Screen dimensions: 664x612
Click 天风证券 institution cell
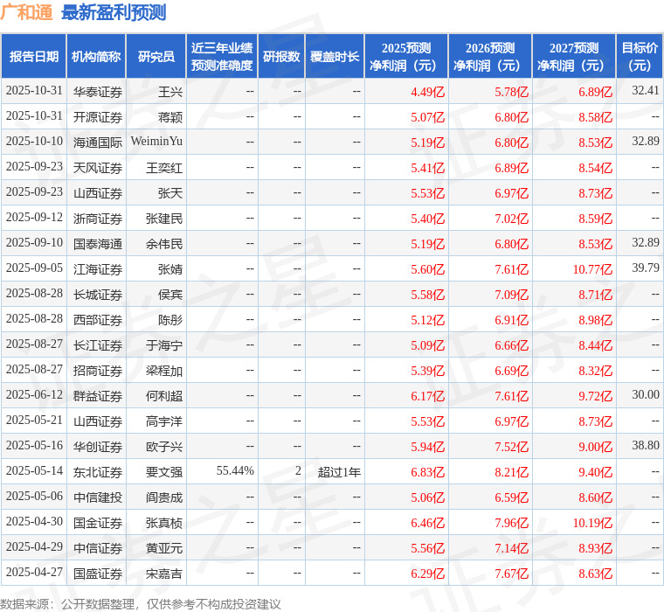click(x=97, y=168)
